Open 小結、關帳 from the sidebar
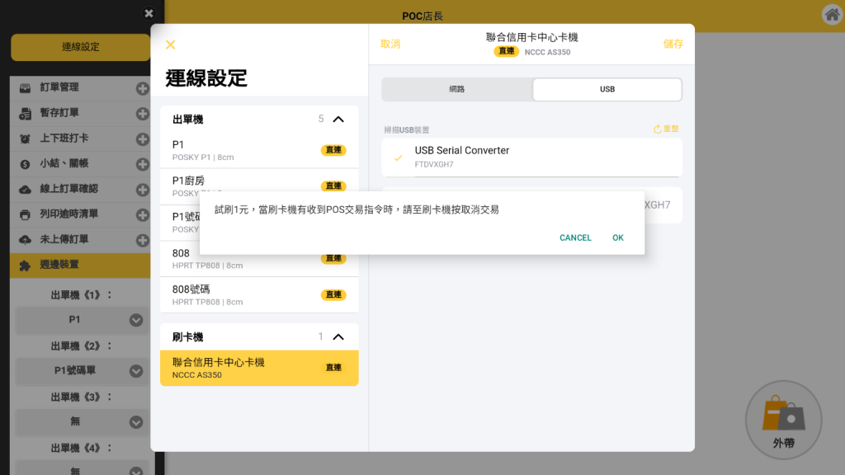 tap(64, 163)
